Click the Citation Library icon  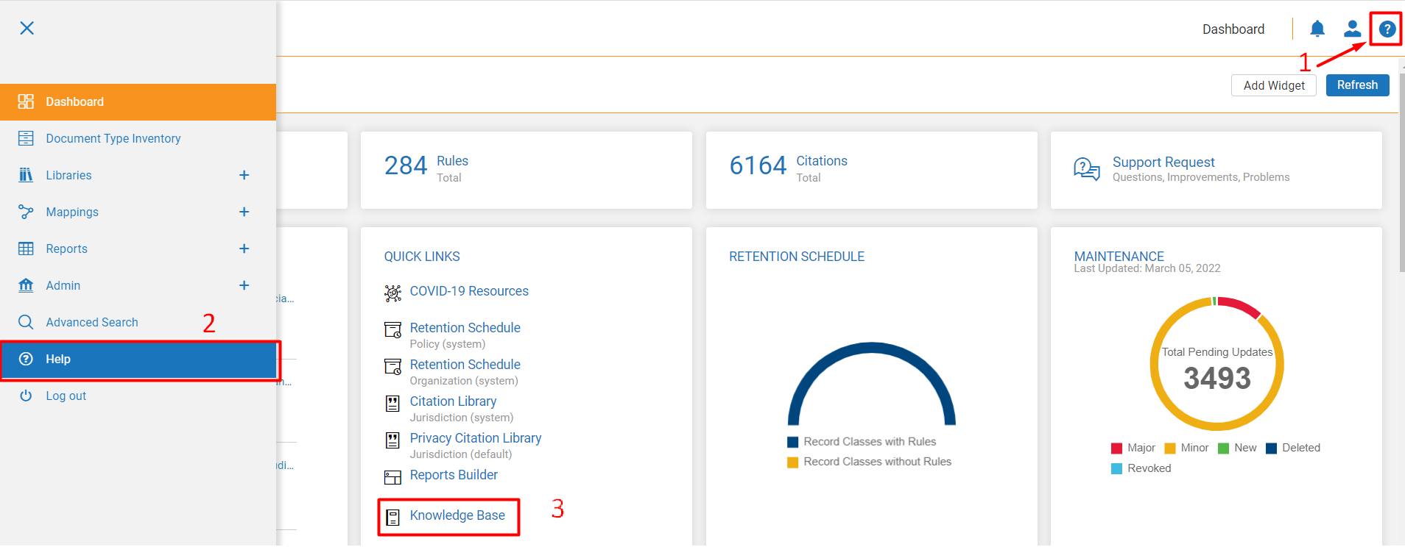(393, 403)
